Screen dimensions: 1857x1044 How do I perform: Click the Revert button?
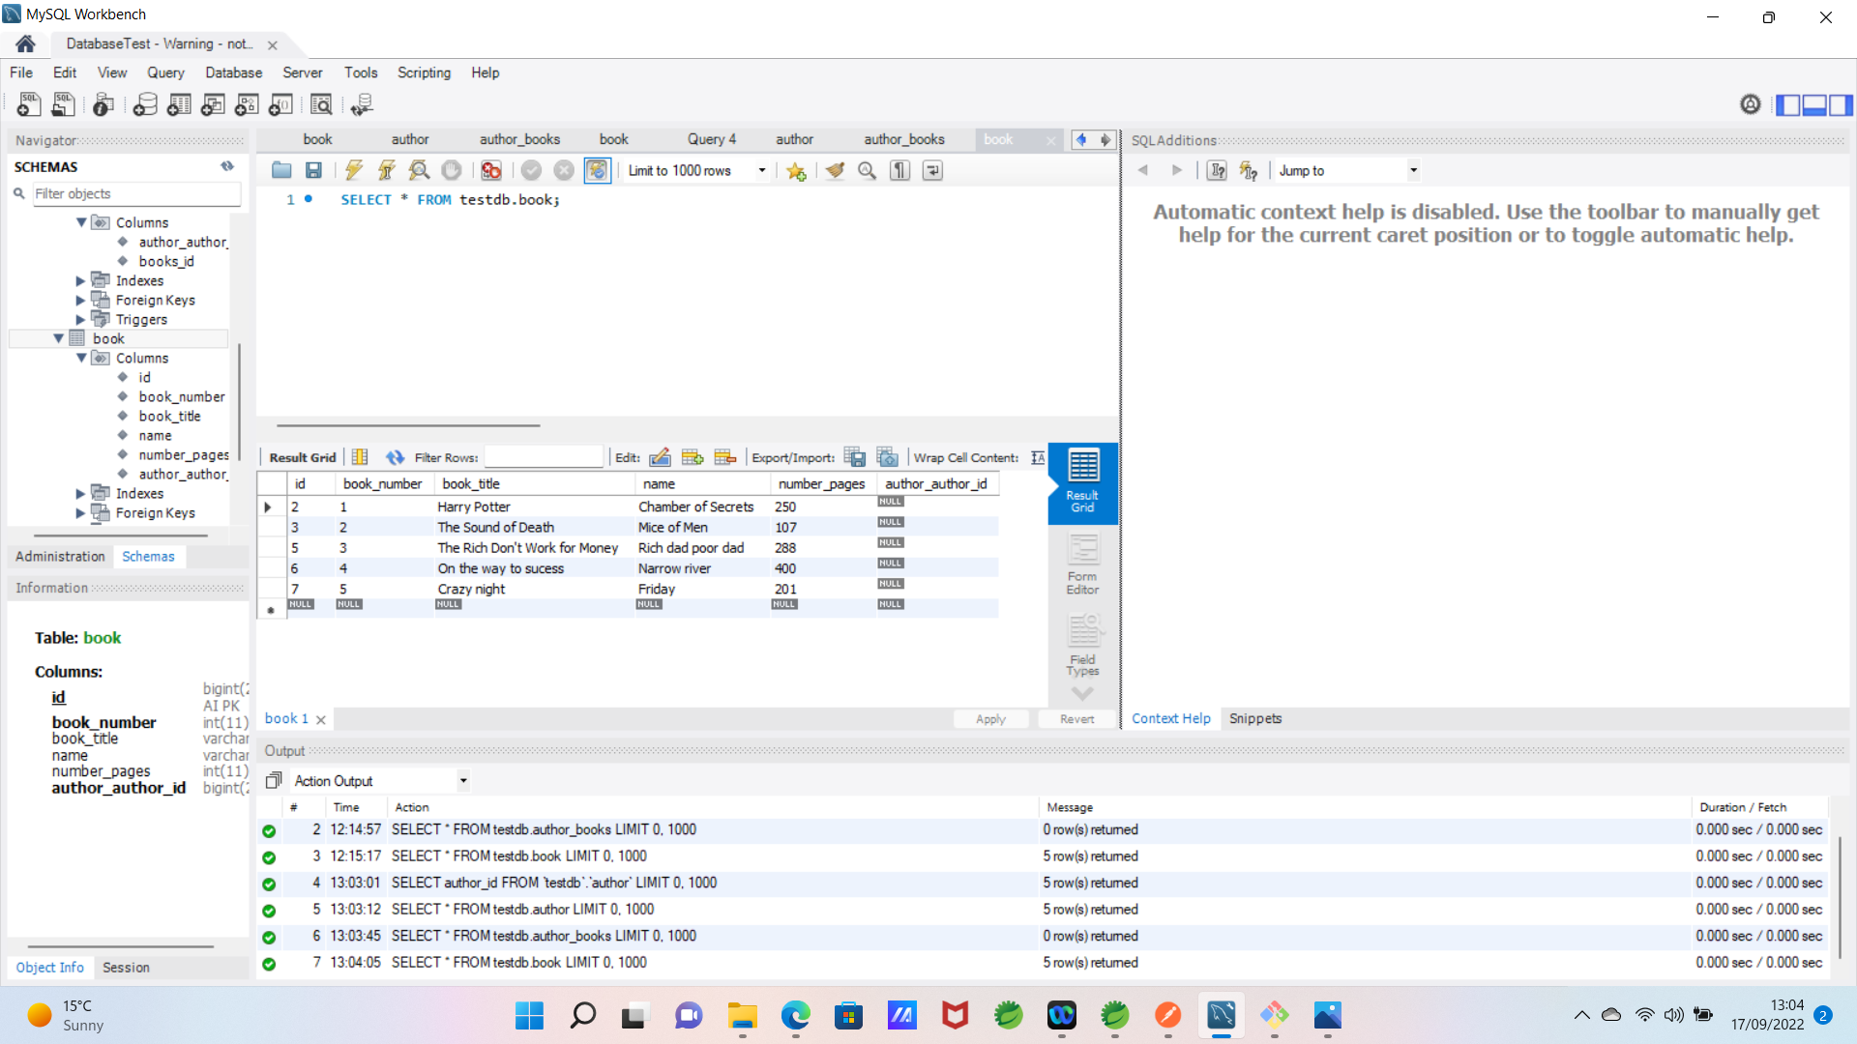pyautogui.click(x=1076, y=719)
